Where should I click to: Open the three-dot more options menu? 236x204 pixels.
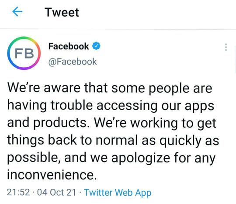(x=226, y=47)
